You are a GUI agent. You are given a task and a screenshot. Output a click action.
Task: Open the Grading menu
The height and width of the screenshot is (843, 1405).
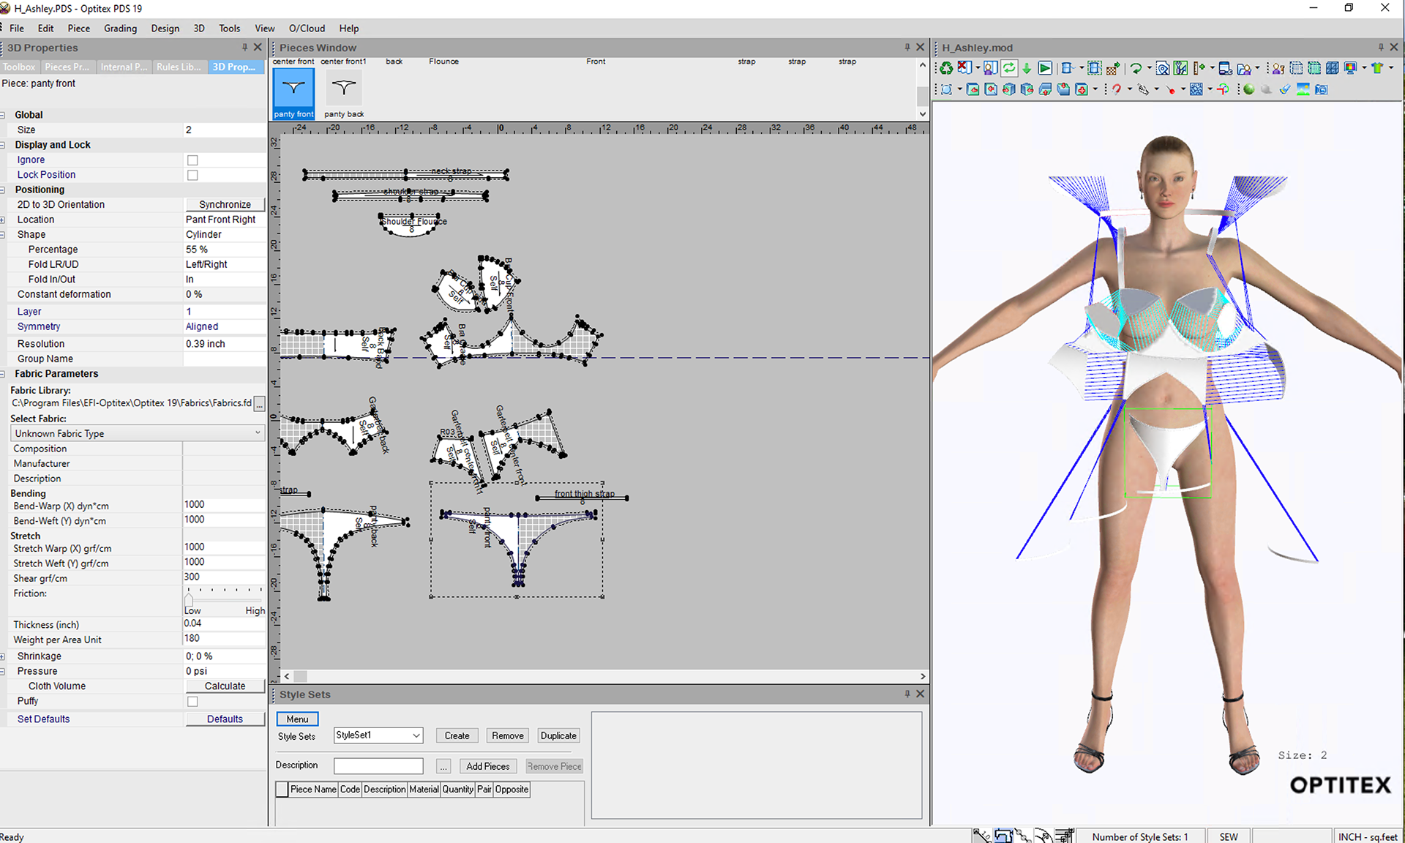(120, 29)
